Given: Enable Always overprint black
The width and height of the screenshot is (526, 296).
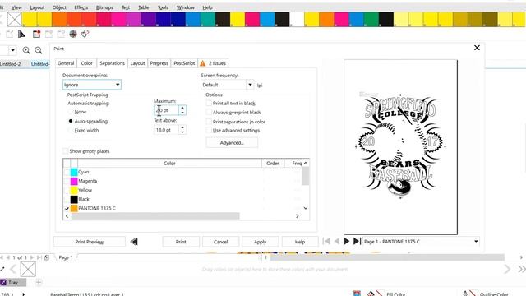Looking at the screenshot, I should point(209,113).
